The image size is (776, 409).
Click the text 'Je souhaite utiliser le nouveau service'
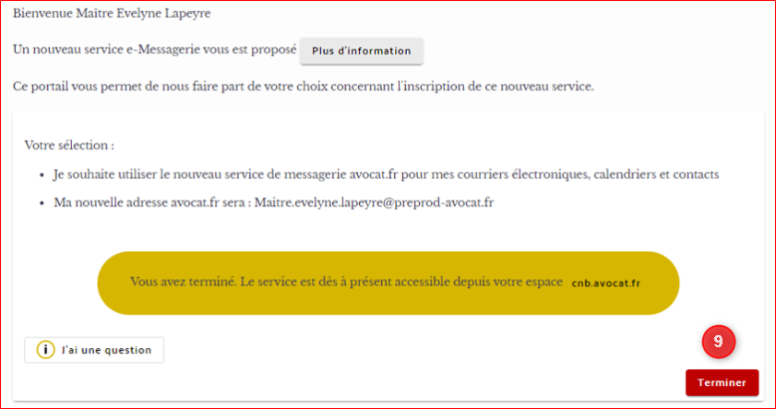click(x=160, y=174)
